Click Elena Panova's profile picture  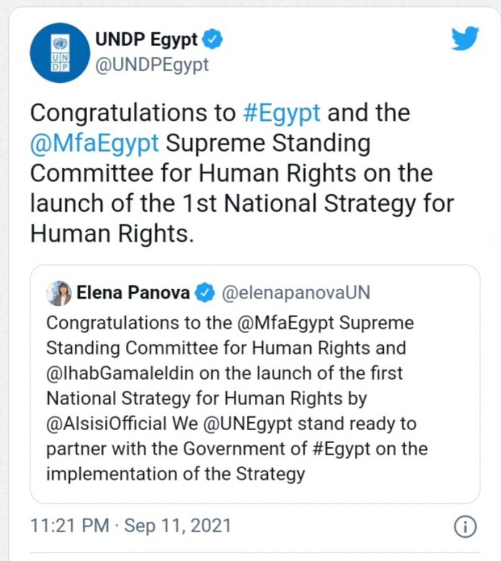pos(59,292)
